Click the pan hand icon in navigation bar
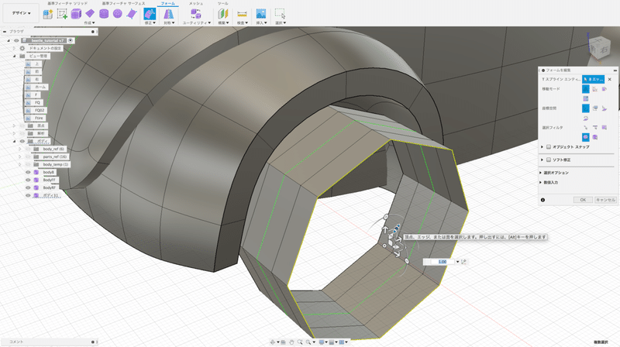Screen dimensions: 620x347 point(291,342)
